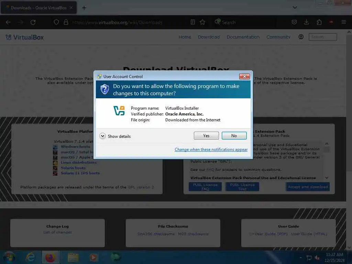Close the User Account Control dialog
Screen dimensions: 352x264
coord(244,77)
